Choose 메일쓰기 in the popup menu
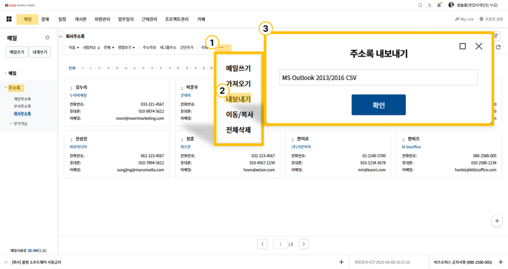Image resolution: width=508 pixels, height=269 pixels. pyautogui.click(x=238, y=68)
